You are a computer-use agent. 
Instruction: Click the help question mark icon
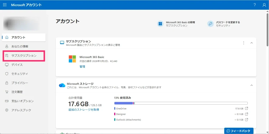click(255, 5)
